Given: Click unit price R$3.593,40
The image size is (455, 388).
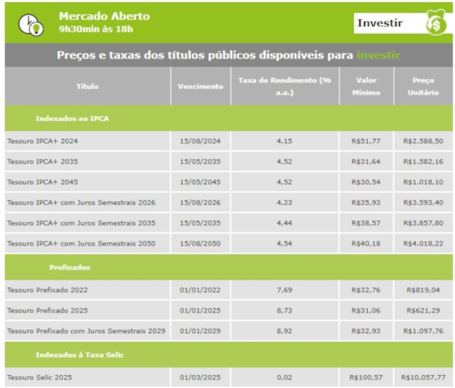Looking at the screenshot, I should click(x=424, y=203).
